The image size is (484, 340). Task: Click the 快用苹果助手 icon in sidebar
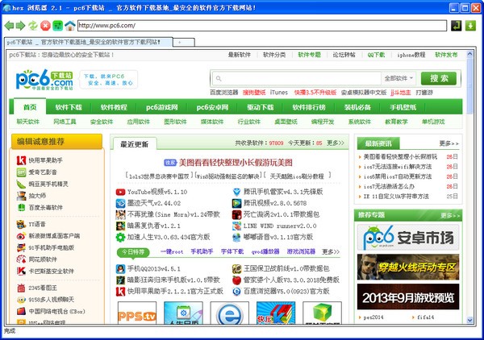pyautogui.click(x=21, y=160)
